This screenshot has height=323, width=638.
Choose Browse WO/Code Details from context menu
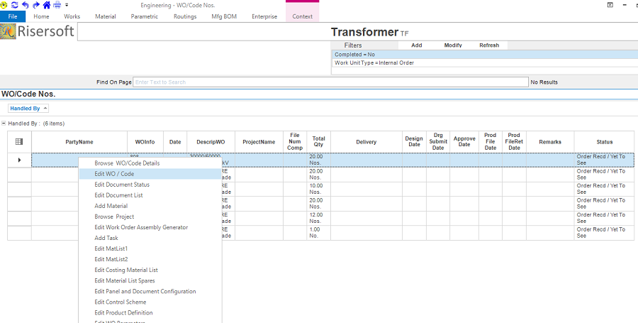tap(150, 163)
